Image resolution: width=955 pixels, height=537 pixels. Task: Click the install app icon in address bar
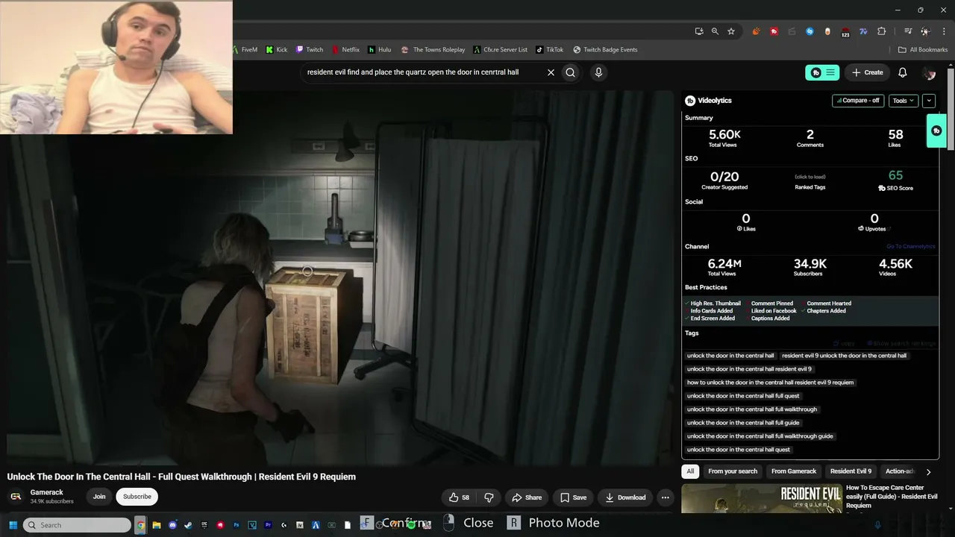click(698, 31)
